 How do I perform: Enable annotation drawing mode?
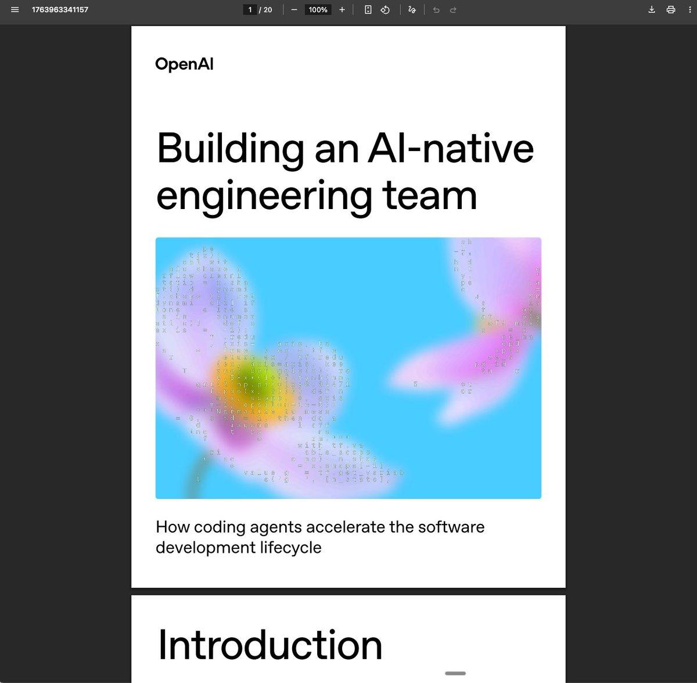click(412, 9)
